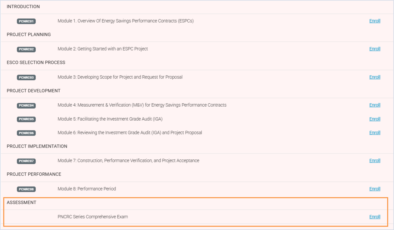Select Module 8 Performance Period title
This screenshot has height=230, width=394.
click(x=87, y=189)
